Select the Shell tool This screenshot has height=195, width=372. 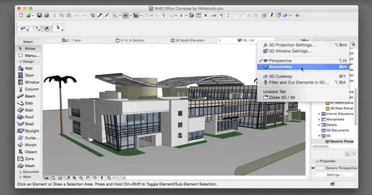click(28, 124)
